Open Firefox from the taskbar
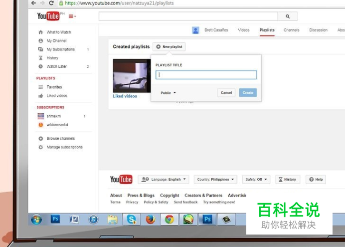 click(x=151, y=219)
